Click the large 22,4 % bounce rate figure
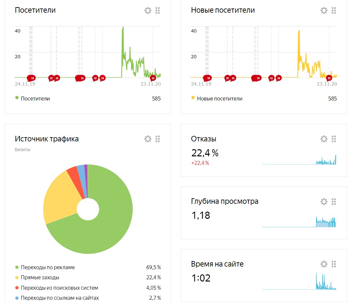The height and width of the screenshot is (302, 349). pyautogui.click(x=205, y=153)
